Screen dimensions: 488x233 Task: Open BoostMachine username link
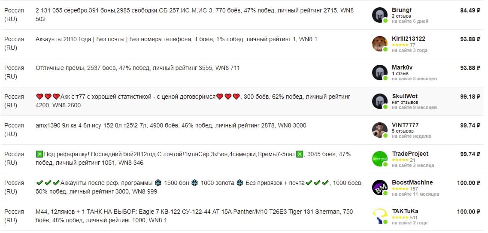pos(412,182)
